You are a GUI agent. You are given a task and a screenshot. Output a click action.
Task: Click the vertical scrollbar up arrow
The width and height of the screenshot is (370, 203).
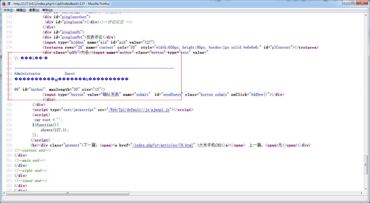[366, 15]
